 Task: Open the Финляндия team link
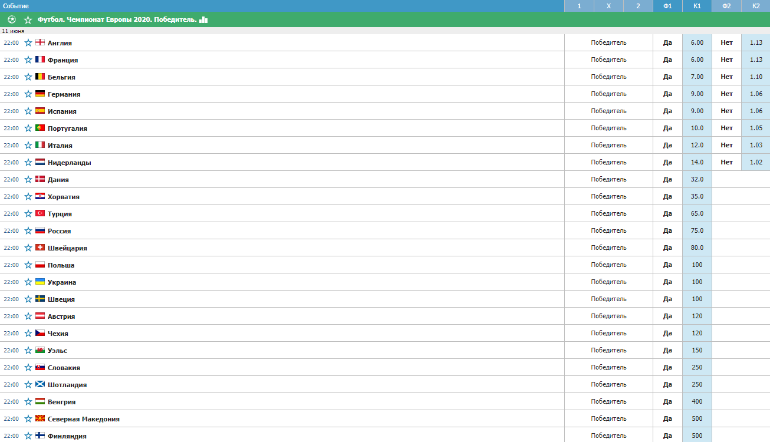pyautogui.click(x=67, y=436)
